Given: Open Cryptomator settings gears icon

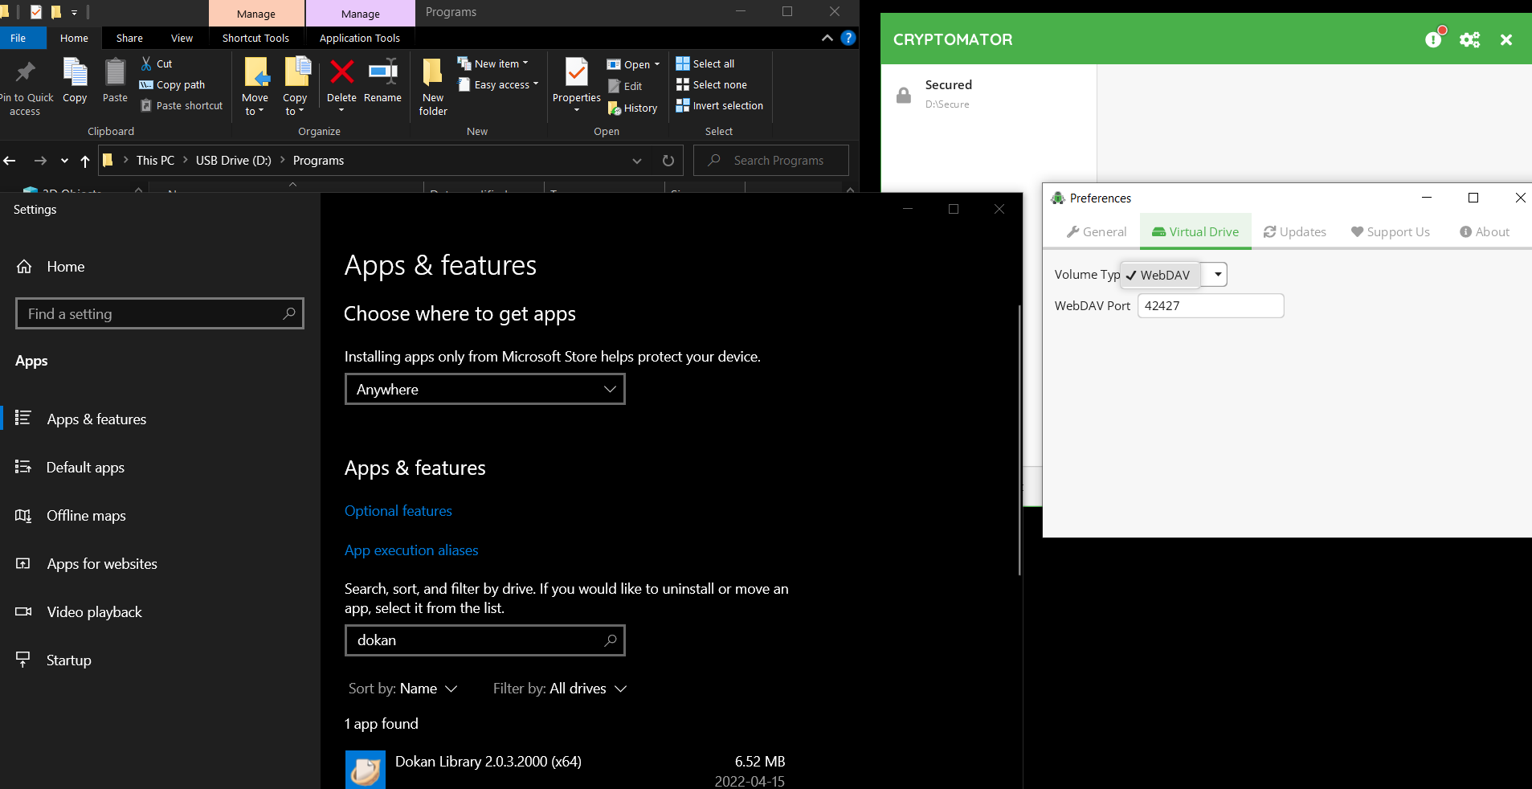Looking at the screenshot, I should (x=1469, y=39).
